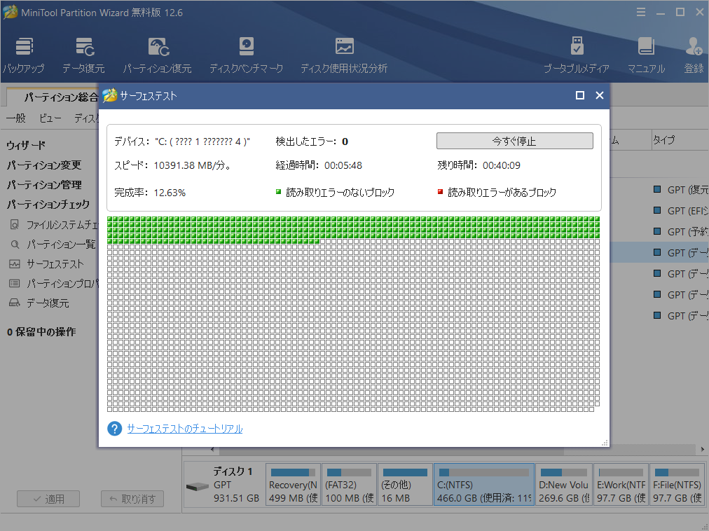This screenshot has height=531, width=709.
Task: Select the FAT32 100 MB partition block
Action: (x=349, y=484)
